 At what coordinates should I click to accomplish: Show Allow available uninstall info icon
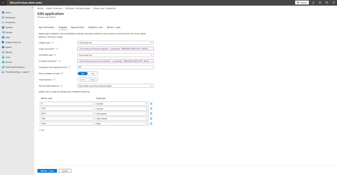(x=62, y=74)
